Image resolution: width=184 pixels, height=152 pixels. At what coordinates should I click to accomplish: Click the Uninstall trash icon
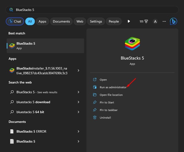coord(95,118)
